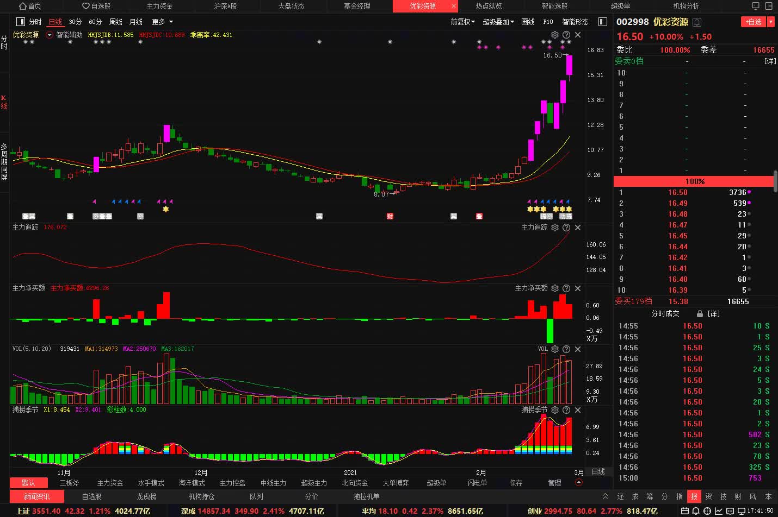This screenshot has height=517, width=778.
Task: Click the red 财 marker on the chart timeline
Action: tap(390, 216)
